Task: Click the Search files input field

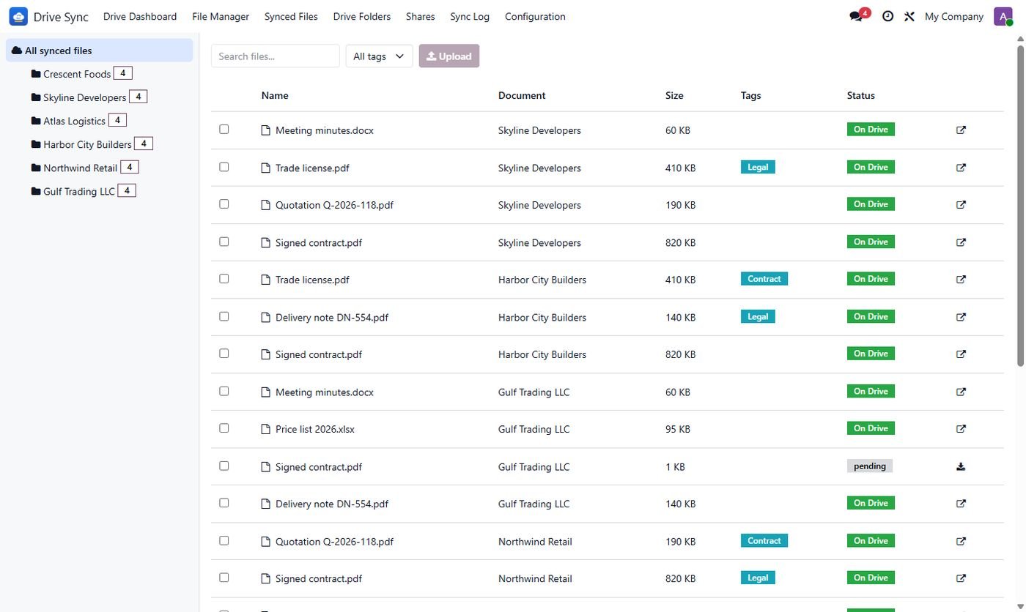Action: point(275,56)
